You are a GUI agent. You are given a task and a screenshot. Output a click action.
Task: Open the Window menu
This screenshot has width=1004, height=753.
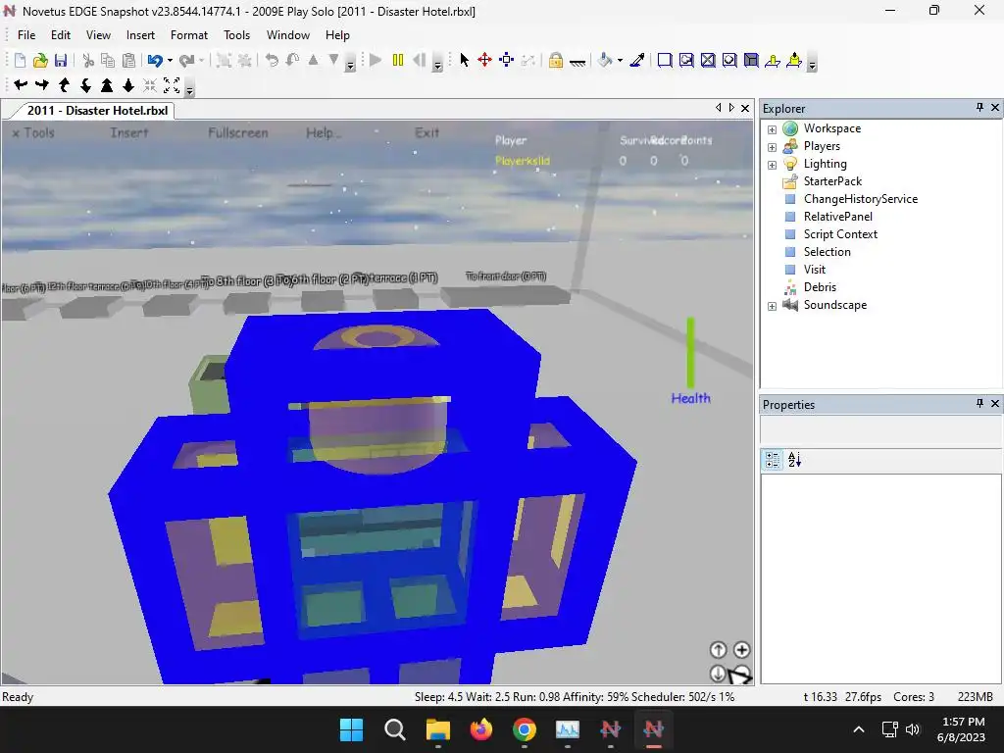click(288, 35)
